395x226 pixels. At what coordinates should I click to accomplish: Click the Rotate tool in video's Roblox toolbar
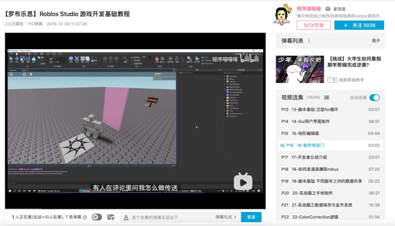point(28,59)
